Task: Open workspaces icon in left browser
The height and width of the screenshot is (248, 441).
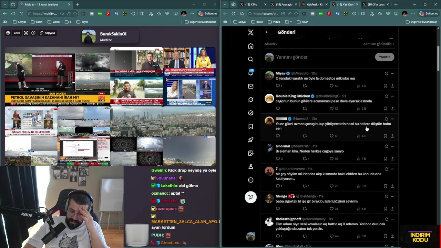Action: coord(13,4)
